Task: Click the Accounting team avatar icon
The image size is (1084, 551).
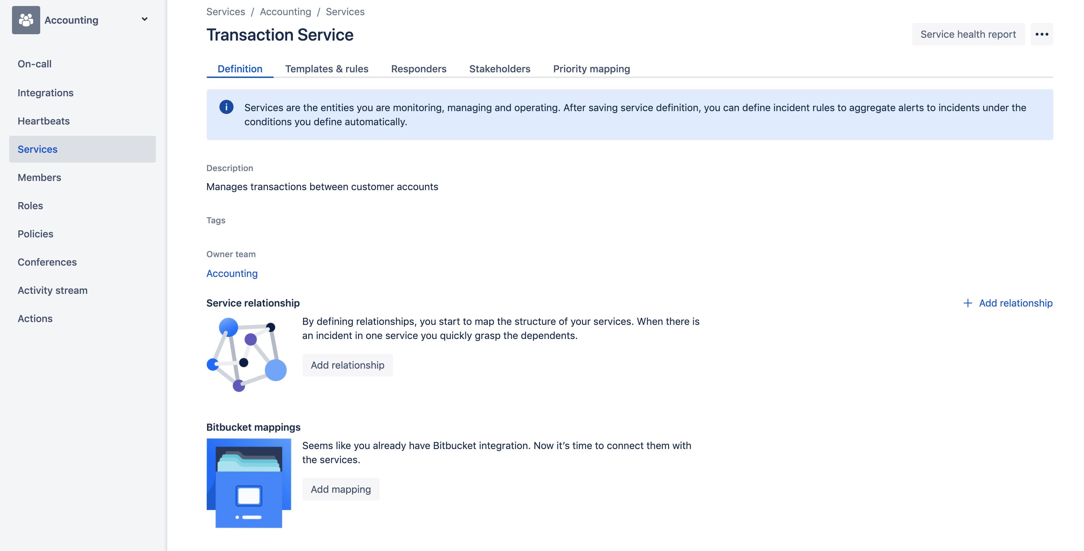Action: 26,20
